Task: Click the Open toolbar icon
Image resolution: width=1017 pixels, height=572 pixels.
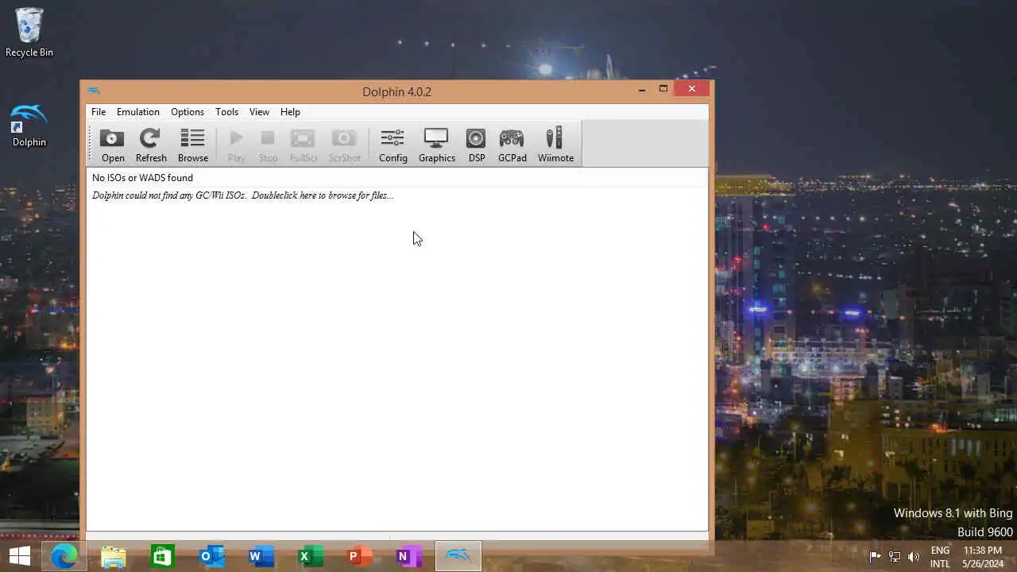Action: pyautogui.click(x=113, y=145)
